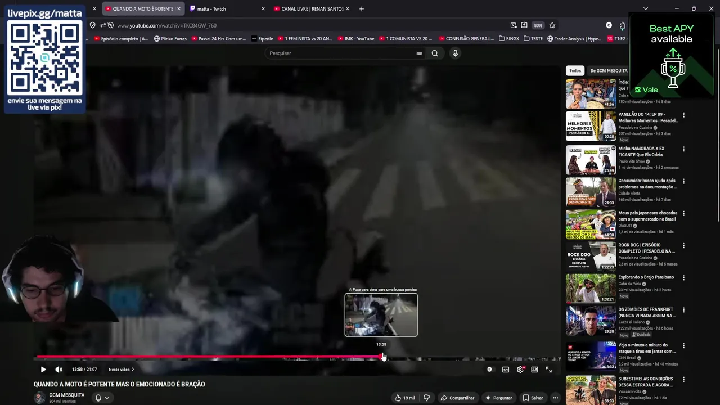Open 'Trader Analysis | Hype...' bookmark
This screenshot has width=720, height=405.
click(574, 39)
